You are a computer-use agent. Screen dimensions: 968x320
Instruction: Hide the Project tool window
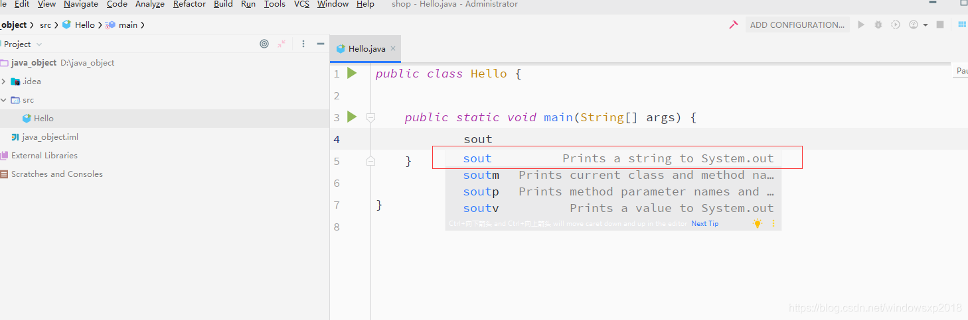point(321,44)
